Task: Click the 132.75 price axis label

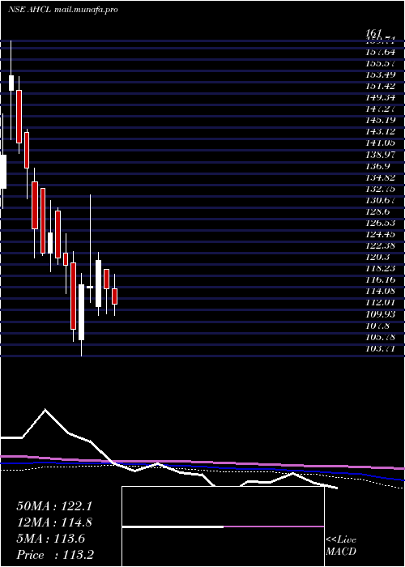Action: pyautogui.click(x=380, y=188)
